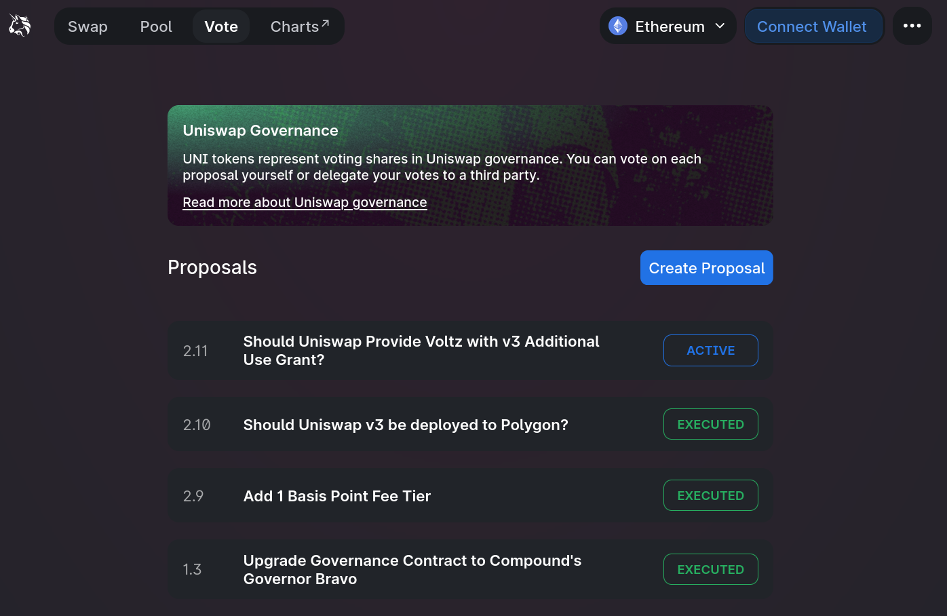Open the Voltz v3 Additional Use Grant proposal

421,351
